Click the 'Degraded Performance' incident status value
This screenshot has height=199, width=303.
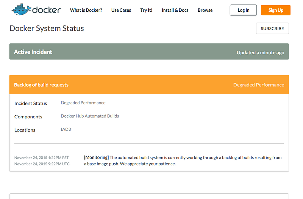[83, 103]
